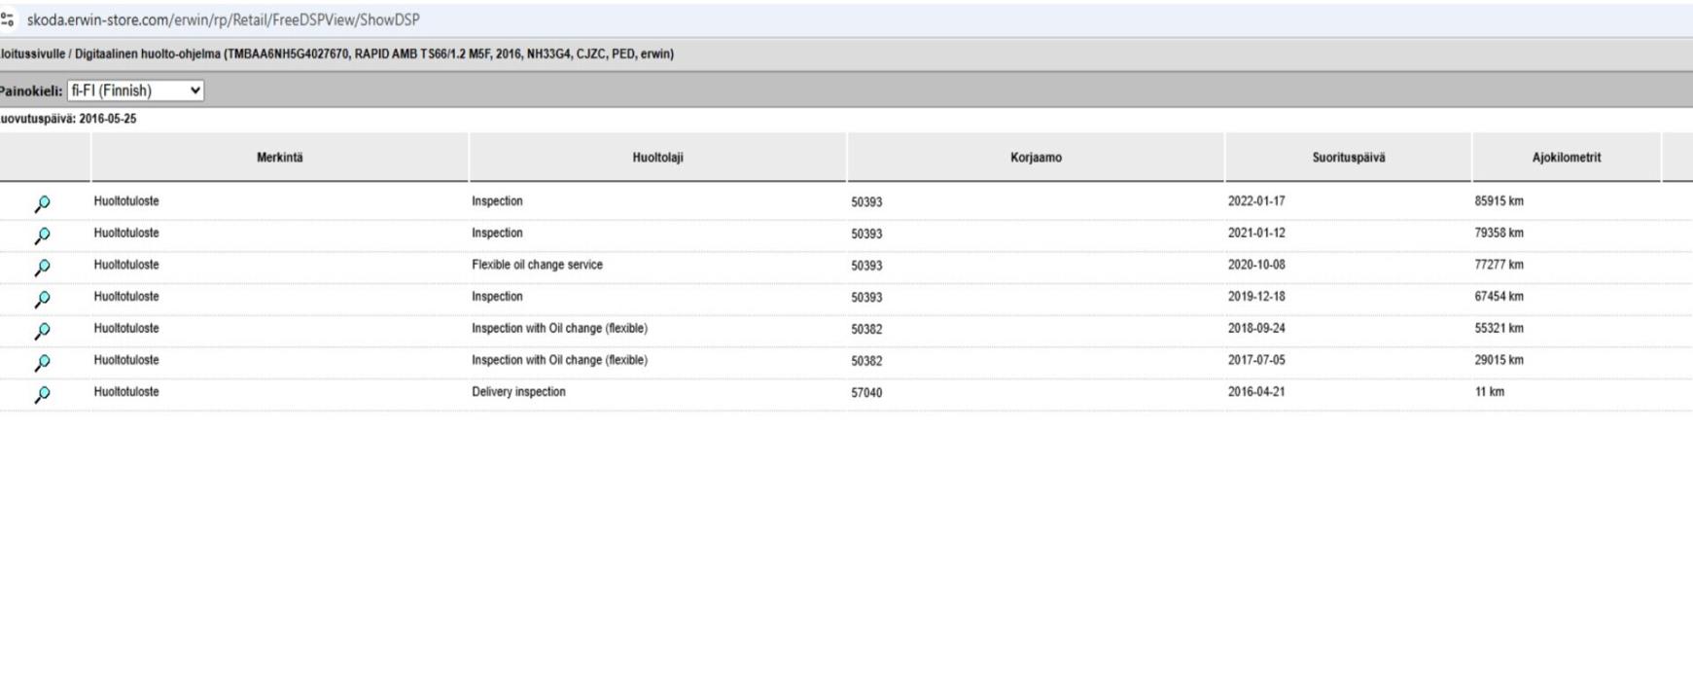Click the Korjaamo column header
The image size is (1693, 681).
pos(1036,158)
